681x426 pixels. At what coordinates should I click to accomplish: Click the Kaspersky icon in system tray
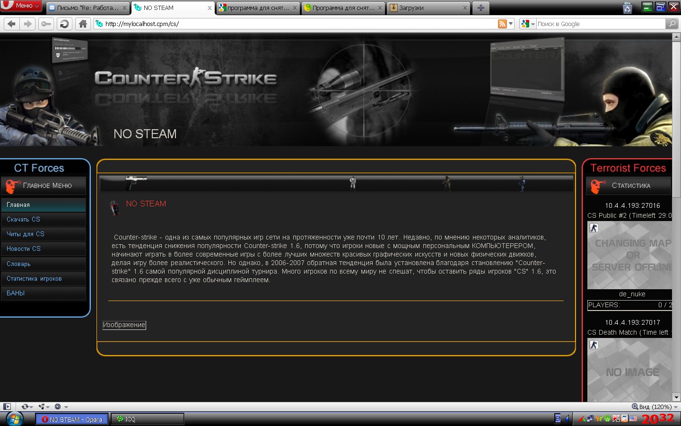(x=616, y=418)
